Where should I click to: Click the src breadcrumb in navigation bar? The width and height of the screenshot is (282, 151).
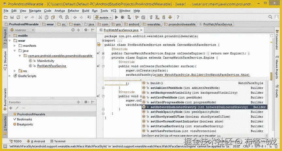tap(62, 24)
